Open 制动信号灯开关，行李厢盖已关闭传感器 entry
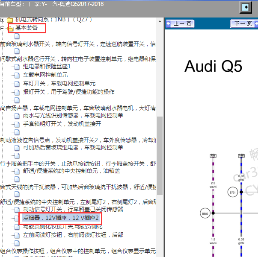 (73, 209)
